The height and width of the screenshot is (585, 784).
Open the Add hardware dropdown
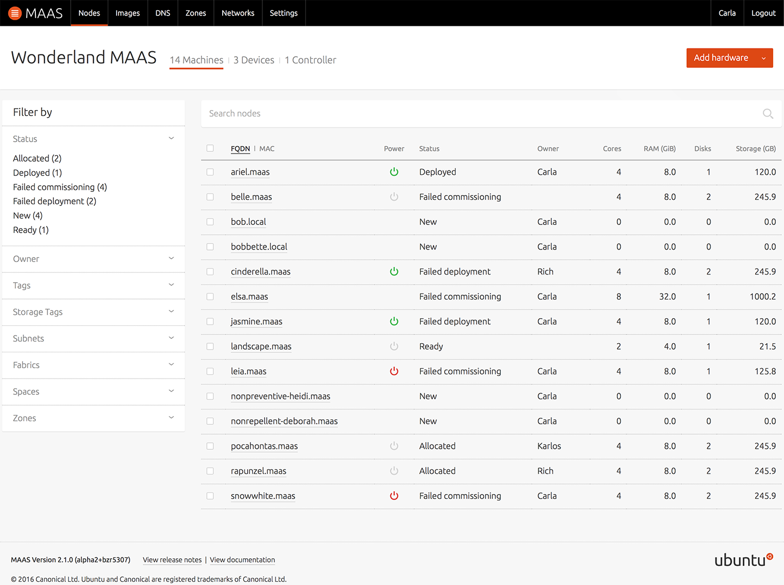pos(730,58)
